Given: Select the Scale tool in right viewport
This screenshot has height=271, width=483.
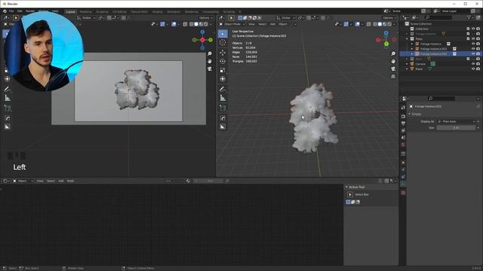Looking at the screenshot, I should point(223,70).
